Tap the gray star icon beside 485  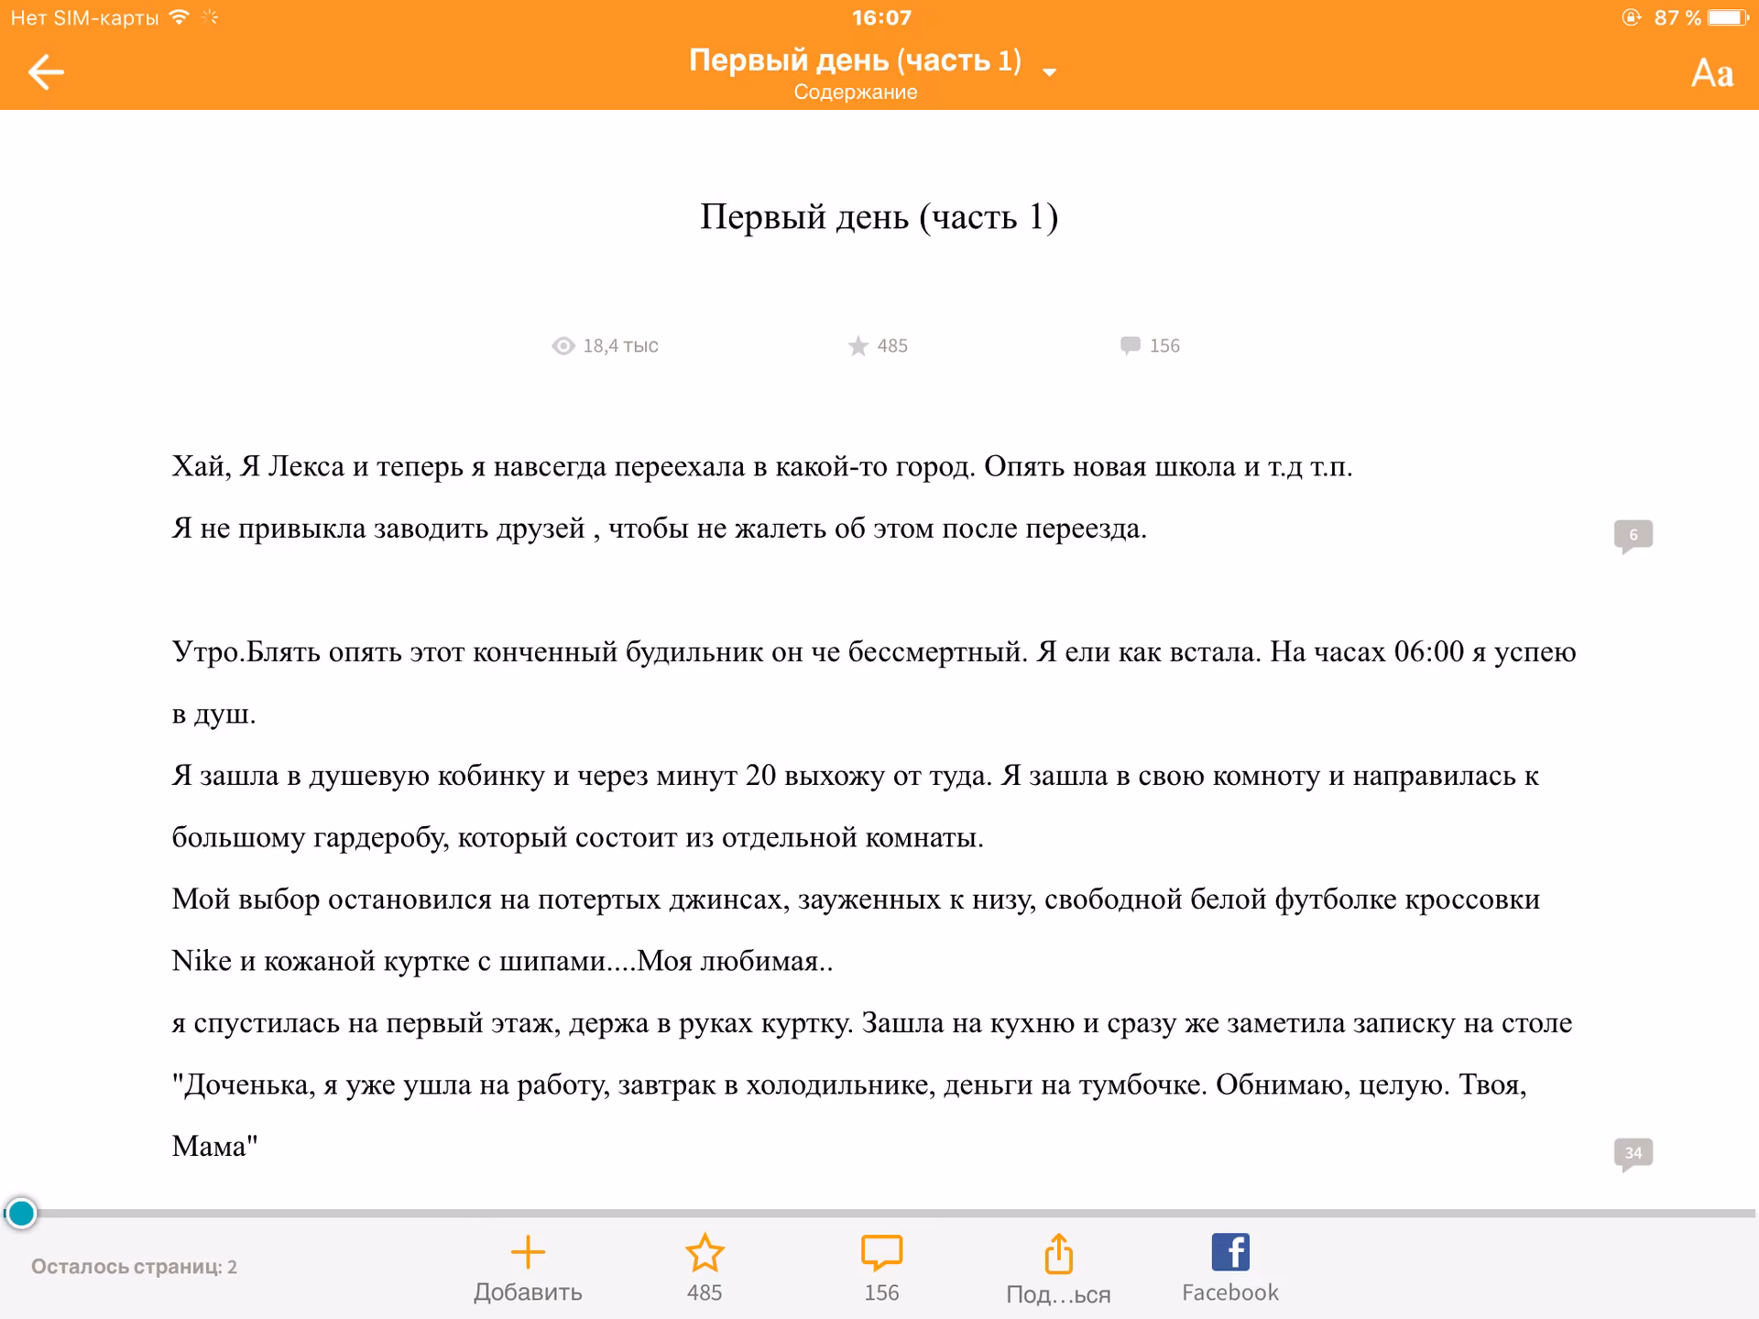click(x=858, y=345)
